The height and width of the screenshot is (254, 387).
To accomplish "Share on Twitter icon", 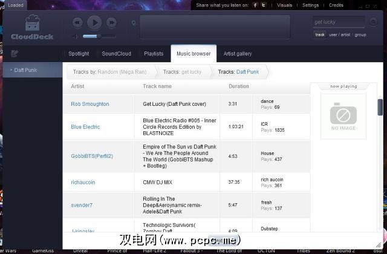I will coord(264,5).
